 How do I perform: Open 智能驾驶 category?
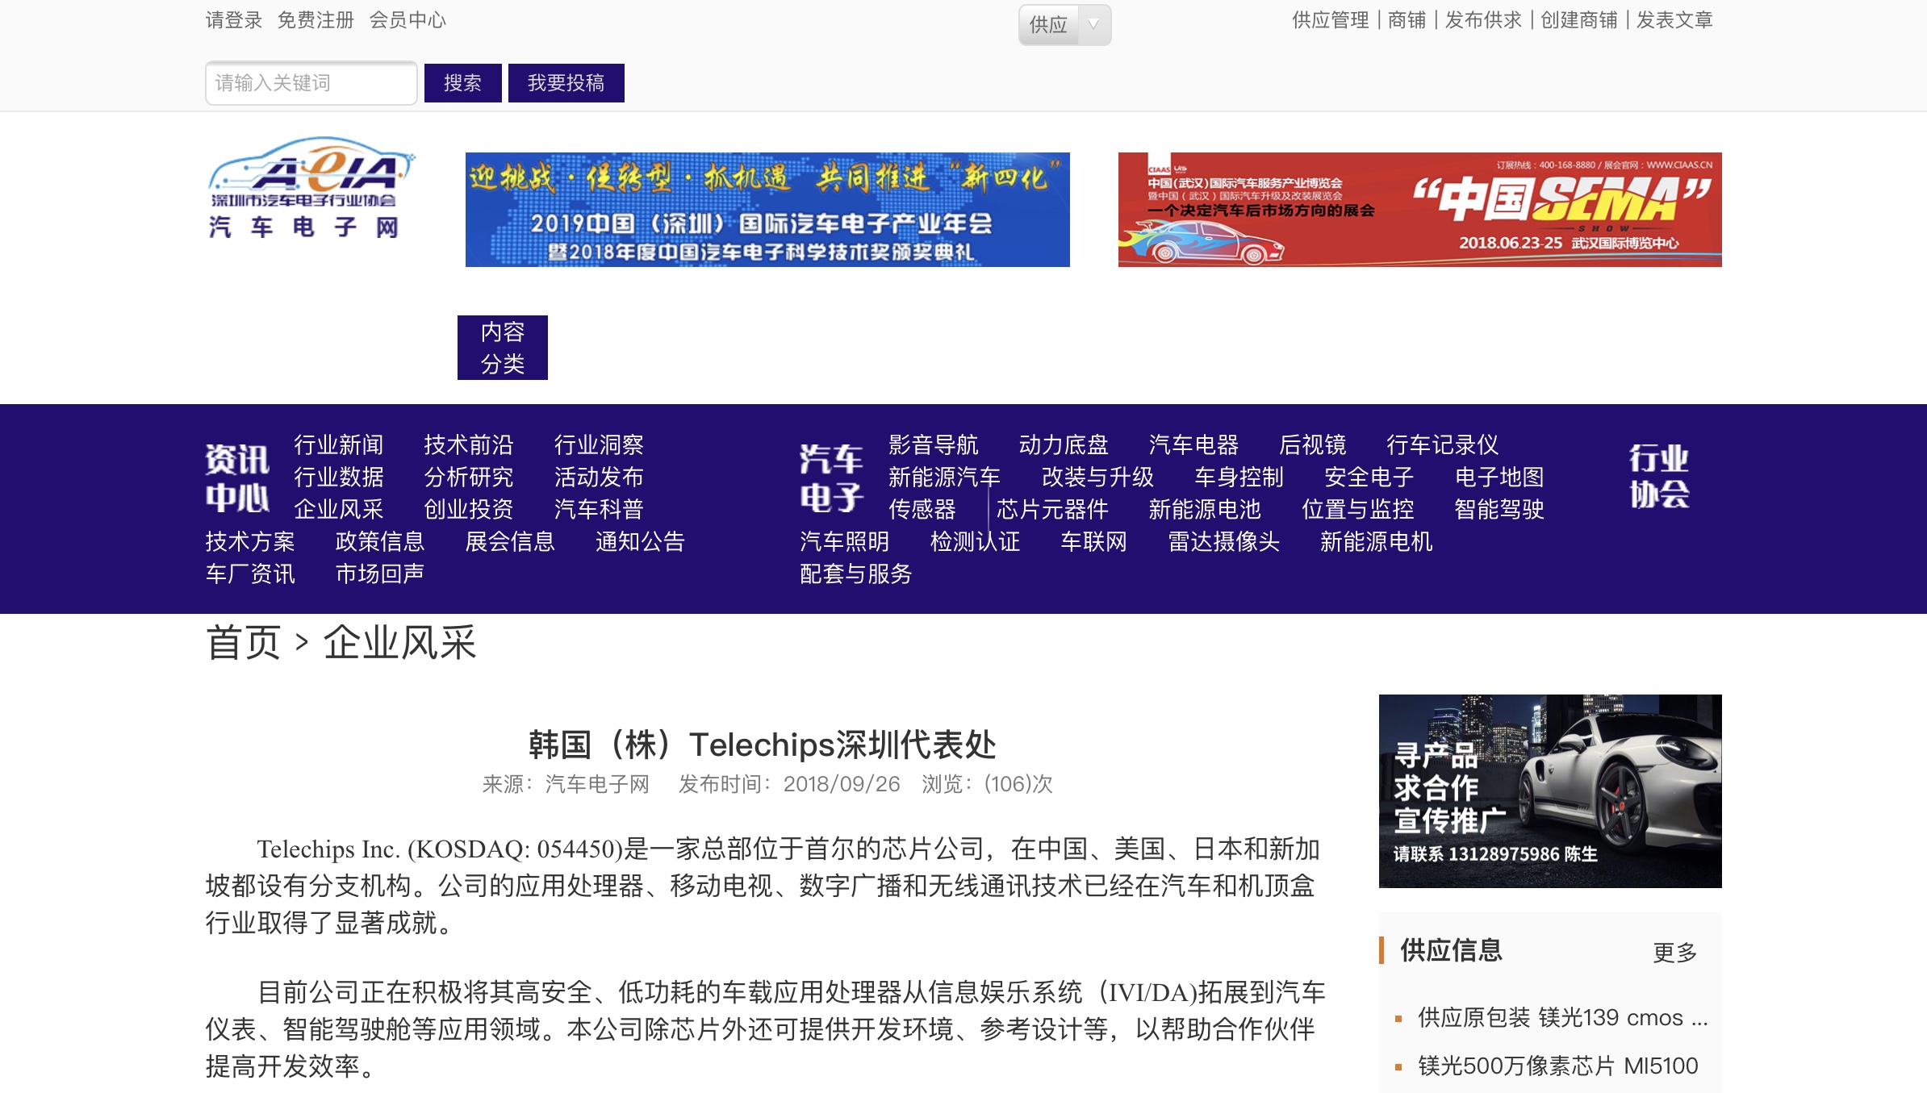click(1499, 509)
